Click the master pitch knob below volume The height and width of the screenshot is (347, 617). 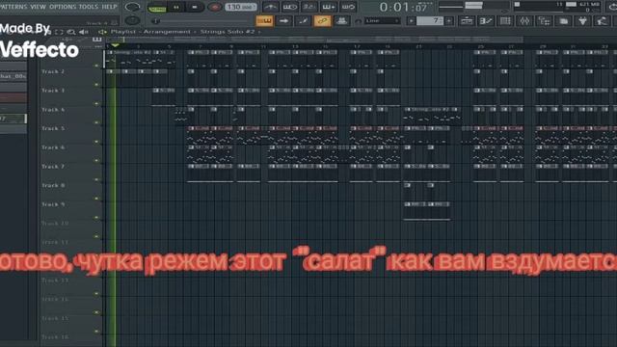132,20
